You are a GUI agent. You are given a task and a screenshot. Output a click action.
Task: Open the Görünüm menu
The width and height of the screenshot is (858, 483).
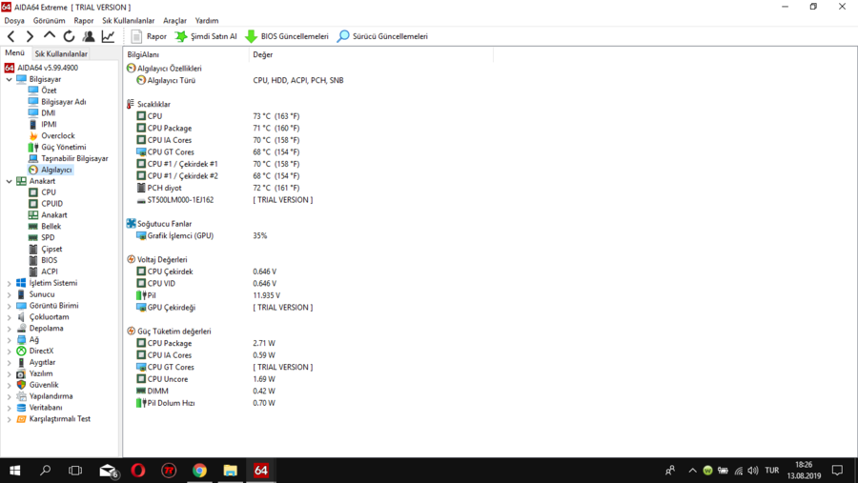[49, 21]
